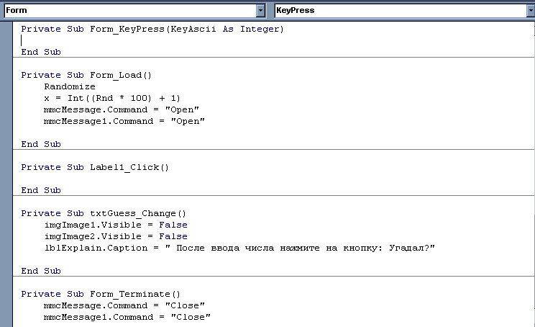Click the Randomize statement line

pos(70,86)
